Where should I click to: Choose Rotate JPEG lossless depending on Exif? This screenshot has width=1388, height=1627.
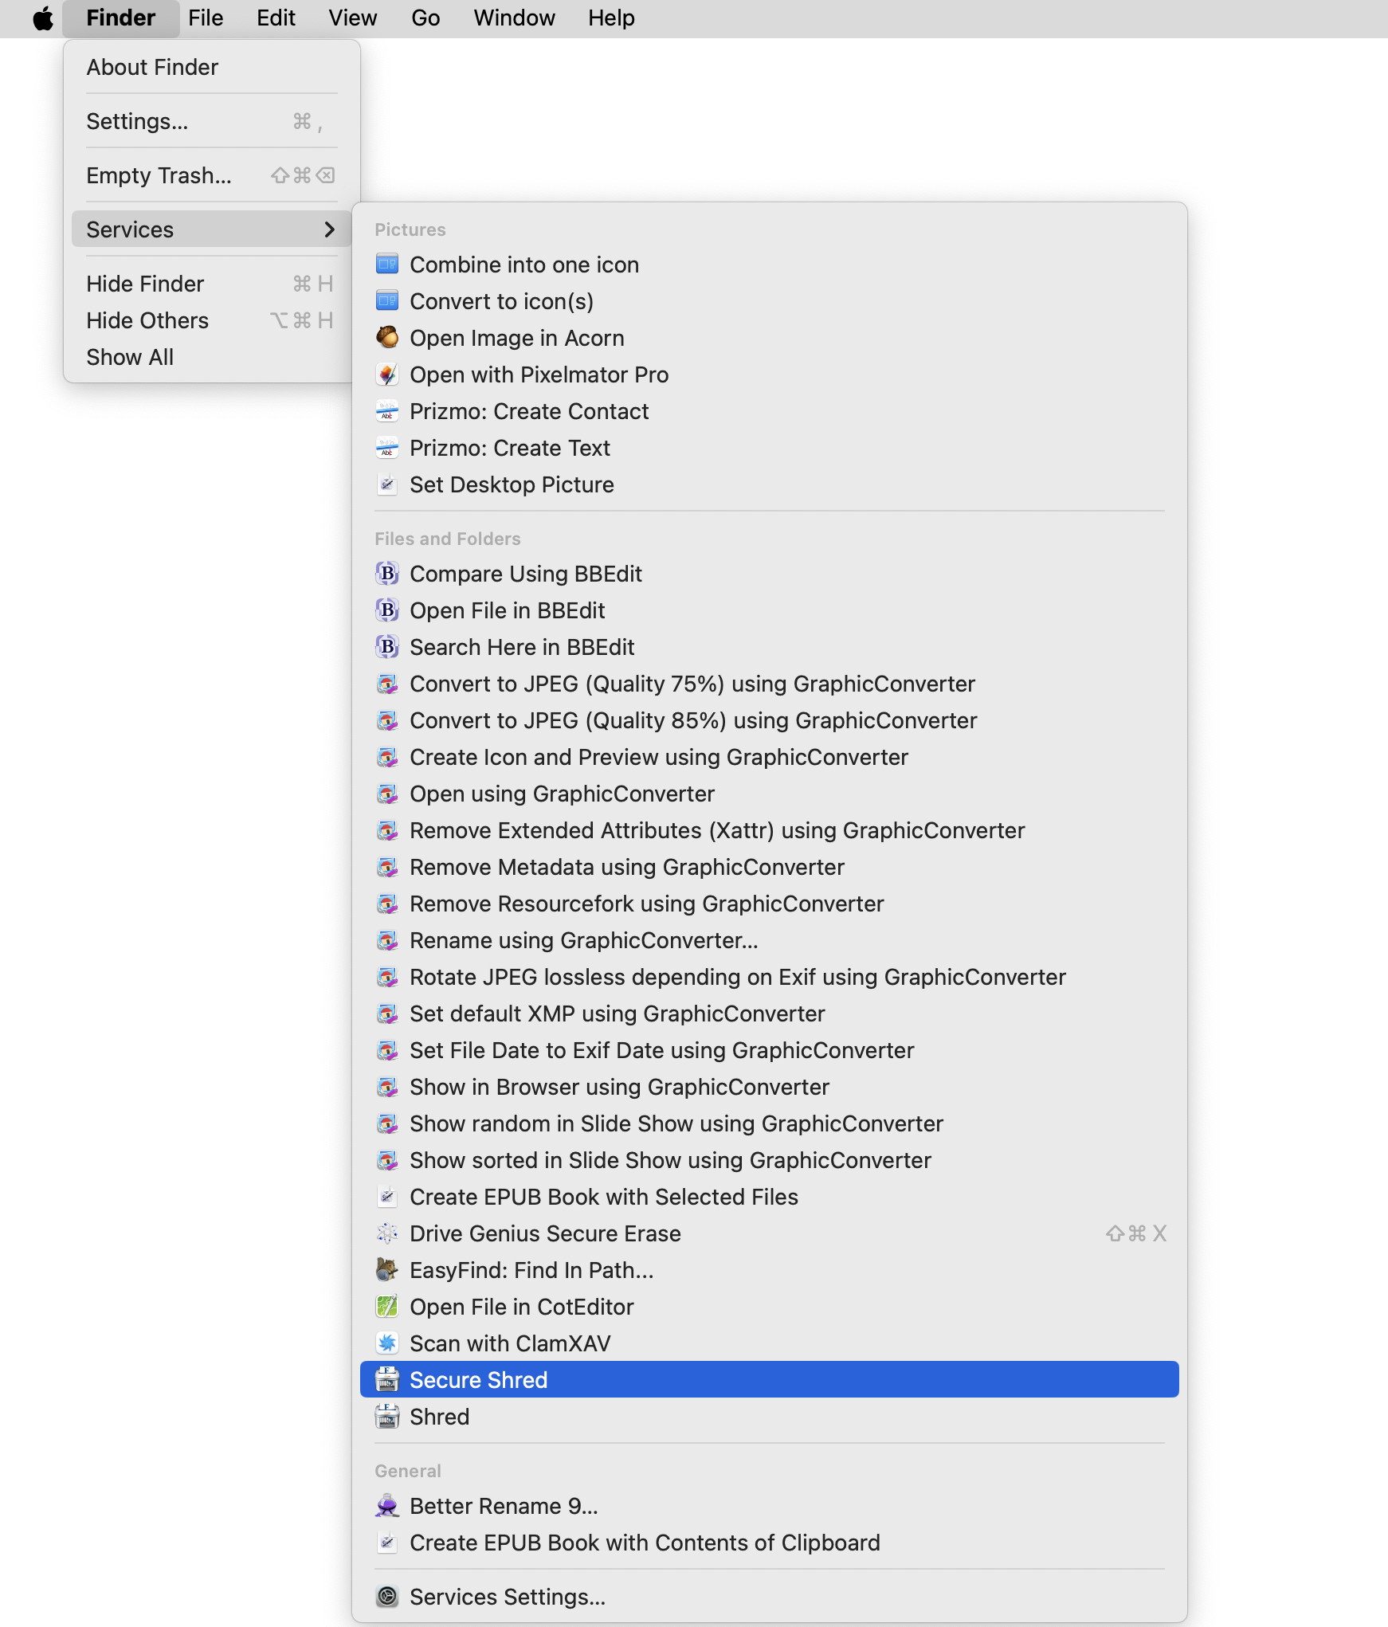[770, 977]
